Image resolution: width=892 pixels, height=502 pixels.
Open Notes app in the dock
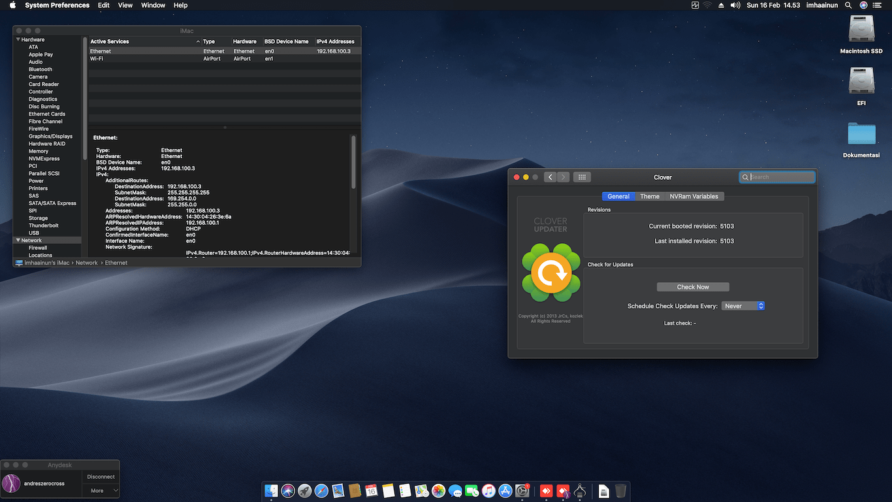[x=389, y=491]
